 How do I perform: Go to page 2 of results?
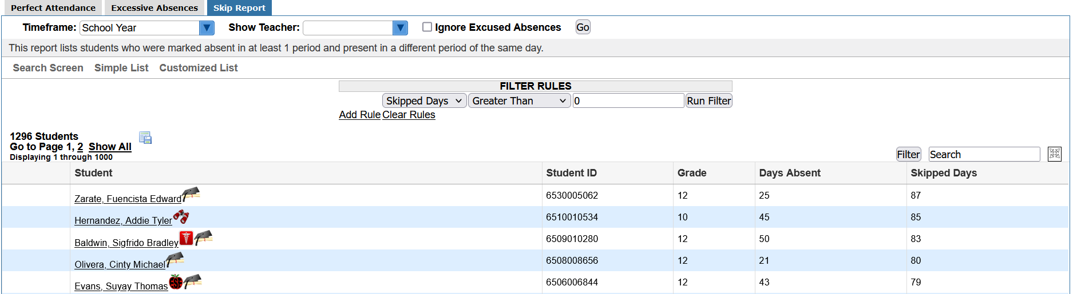[x=80, y=147]
